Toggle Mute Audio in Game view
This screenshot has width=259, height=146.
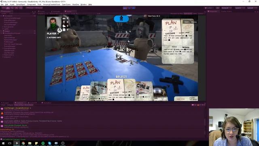click(188, 13)
